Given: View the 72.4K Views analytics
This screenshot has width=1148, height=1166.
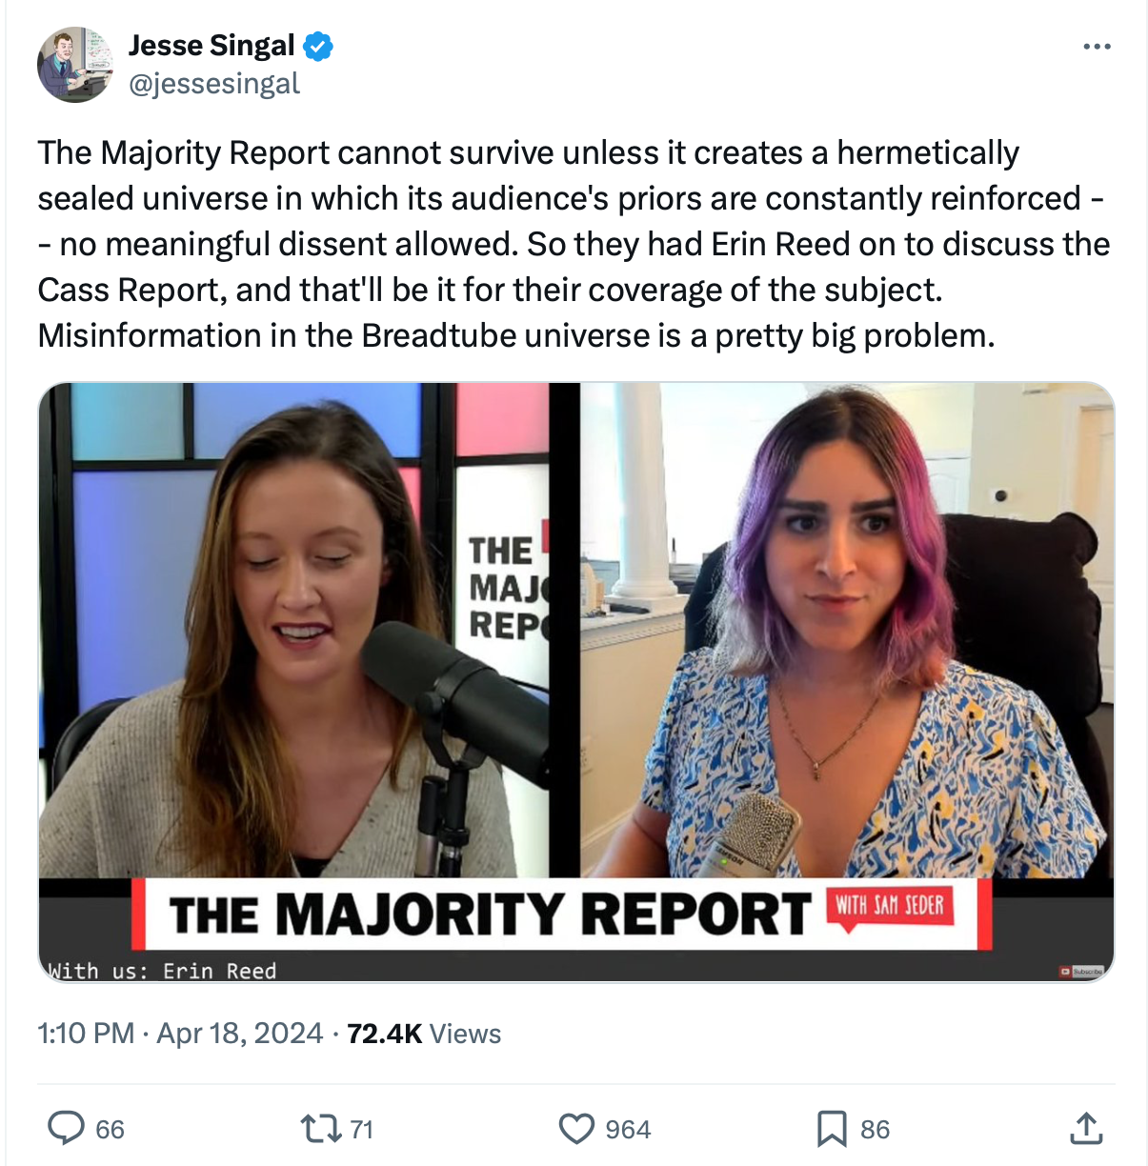Looking at the screenshot, I should [x=424, y=1034].
